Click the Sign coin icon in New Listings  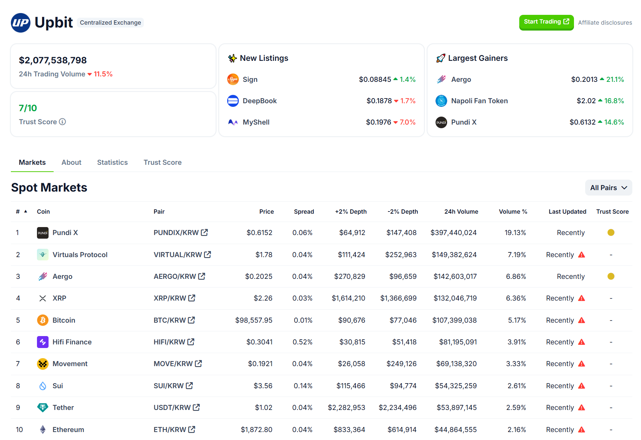point(233,79)
